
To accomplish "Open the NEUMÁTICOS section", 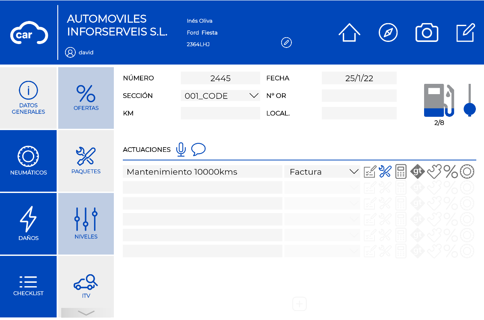I will coord(28,161).
